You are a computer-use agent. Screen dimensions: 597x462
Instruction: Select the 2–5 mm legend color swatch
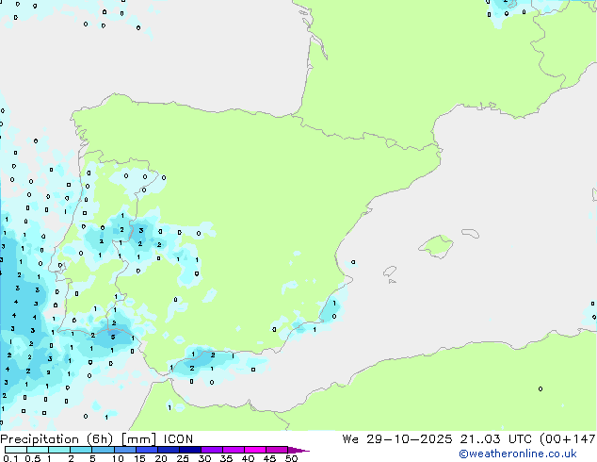(x=81, y=450)
